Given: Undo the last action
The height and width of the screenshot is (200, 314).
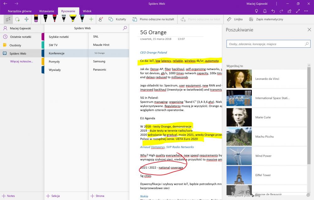Looking at the screenshot, I should coord(273,11).
